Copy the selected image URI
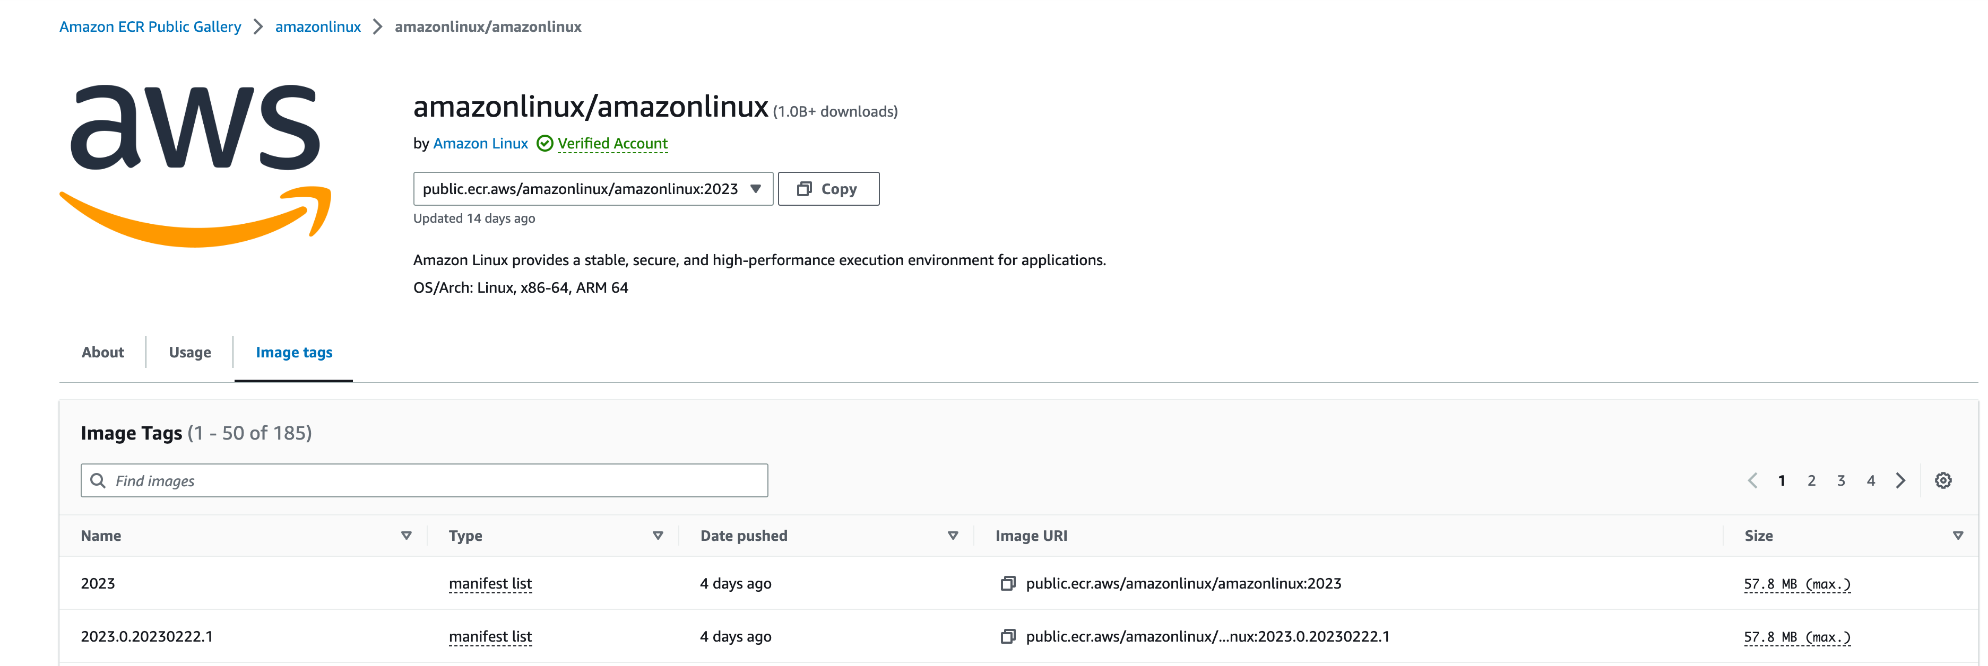Screen dimensions: 1988x666 [x=828, y=189]
